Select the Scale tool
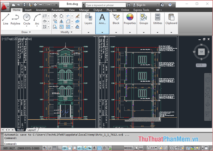Screen dimensions: 213x151 pos(61,27)
